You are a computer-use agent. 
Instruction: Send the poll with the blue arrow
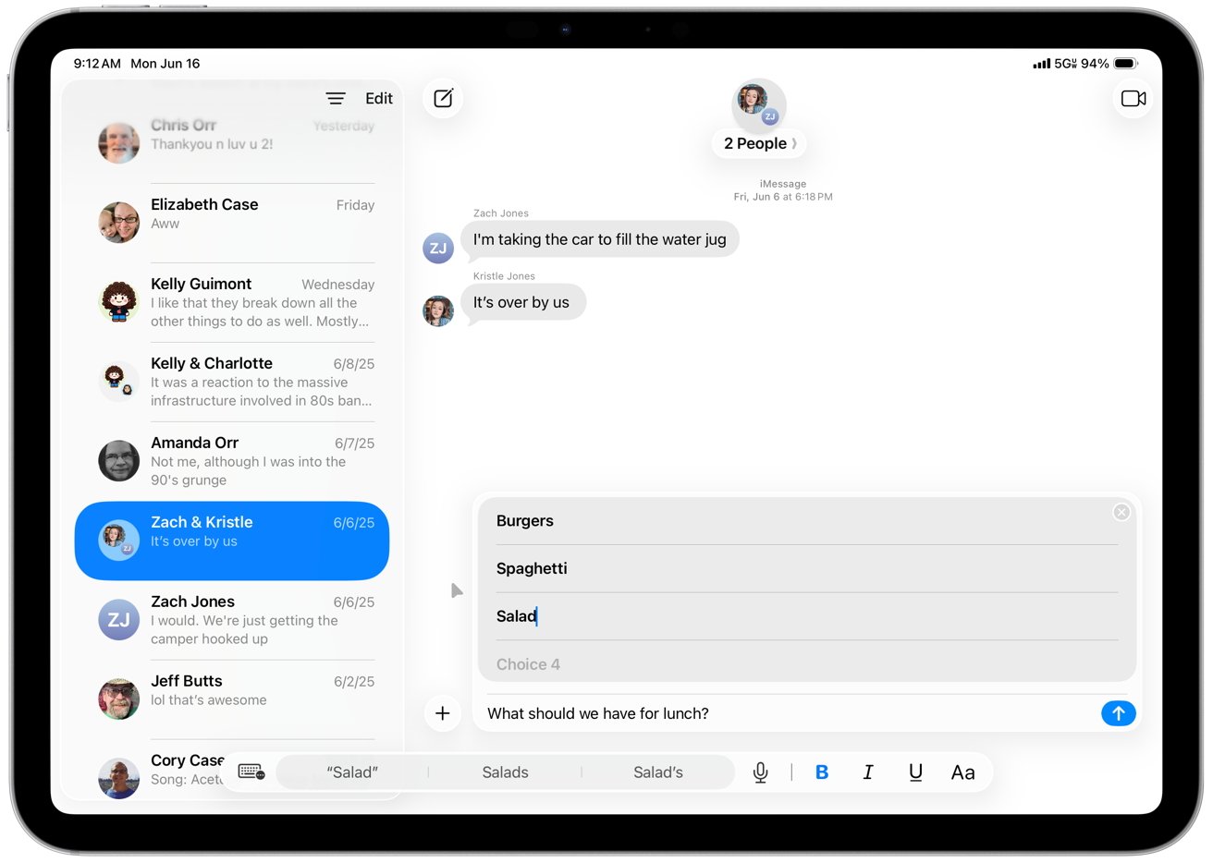click(x=1118, y=713)
